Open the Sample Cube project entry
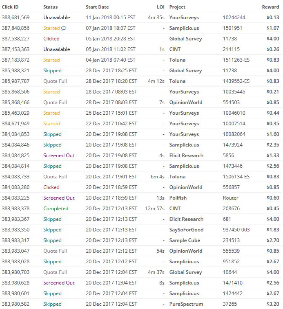The width and height of the screenshot is (283, 309). coord(185,240)
